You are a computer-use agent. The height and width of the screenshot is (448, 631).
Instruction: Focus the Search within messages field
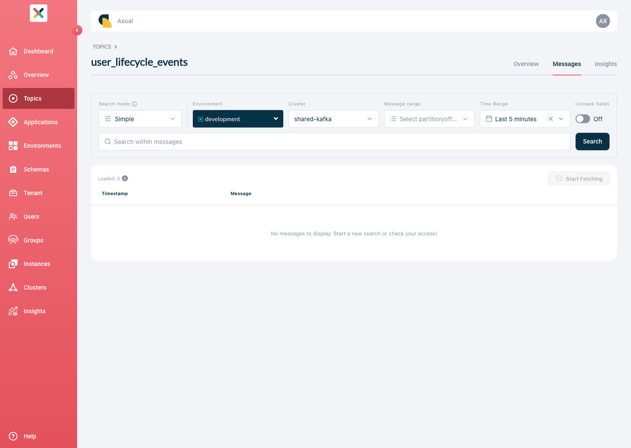[334, 142]
